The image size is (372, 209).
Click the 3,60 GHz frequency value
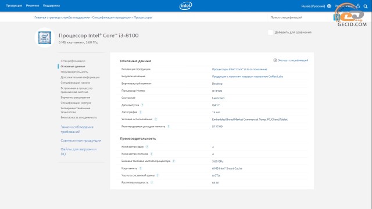(x=217, y=161)
